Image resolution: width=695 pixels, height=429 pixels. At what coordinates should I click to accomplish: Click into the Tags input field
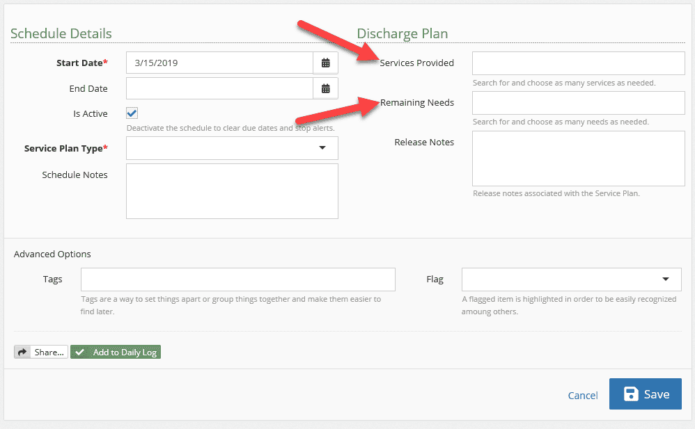(238, 280)
